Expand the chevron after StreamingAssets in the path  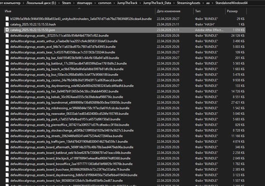click(x=203, y=3)
